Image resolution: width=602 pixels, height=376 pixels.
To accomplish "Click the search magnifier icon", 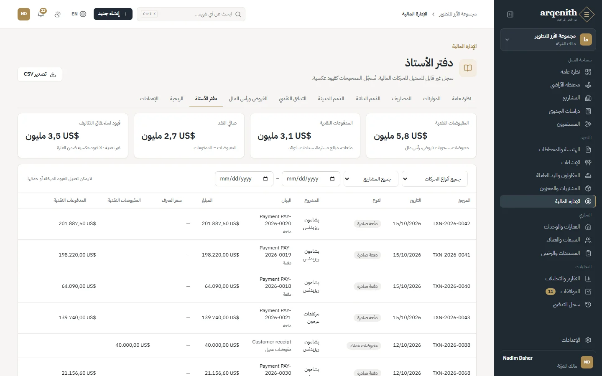I will click(x=238, y=14).
